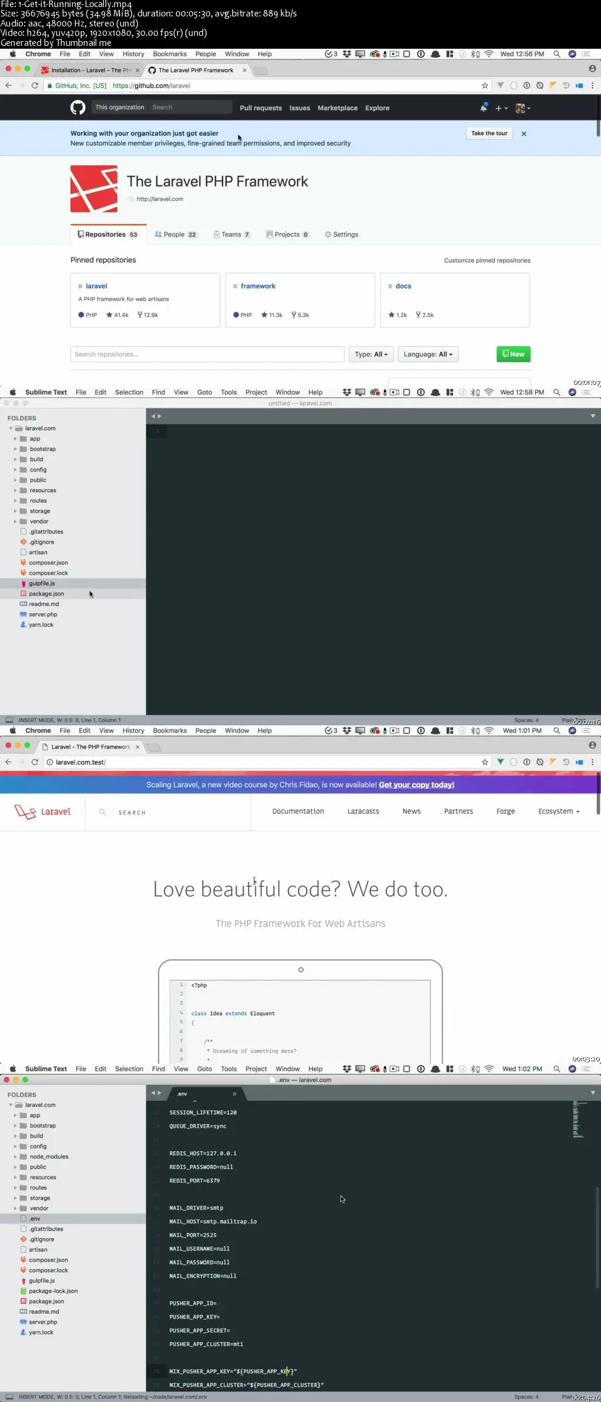Click Explore in GitHub header

(x=377, y=108)
